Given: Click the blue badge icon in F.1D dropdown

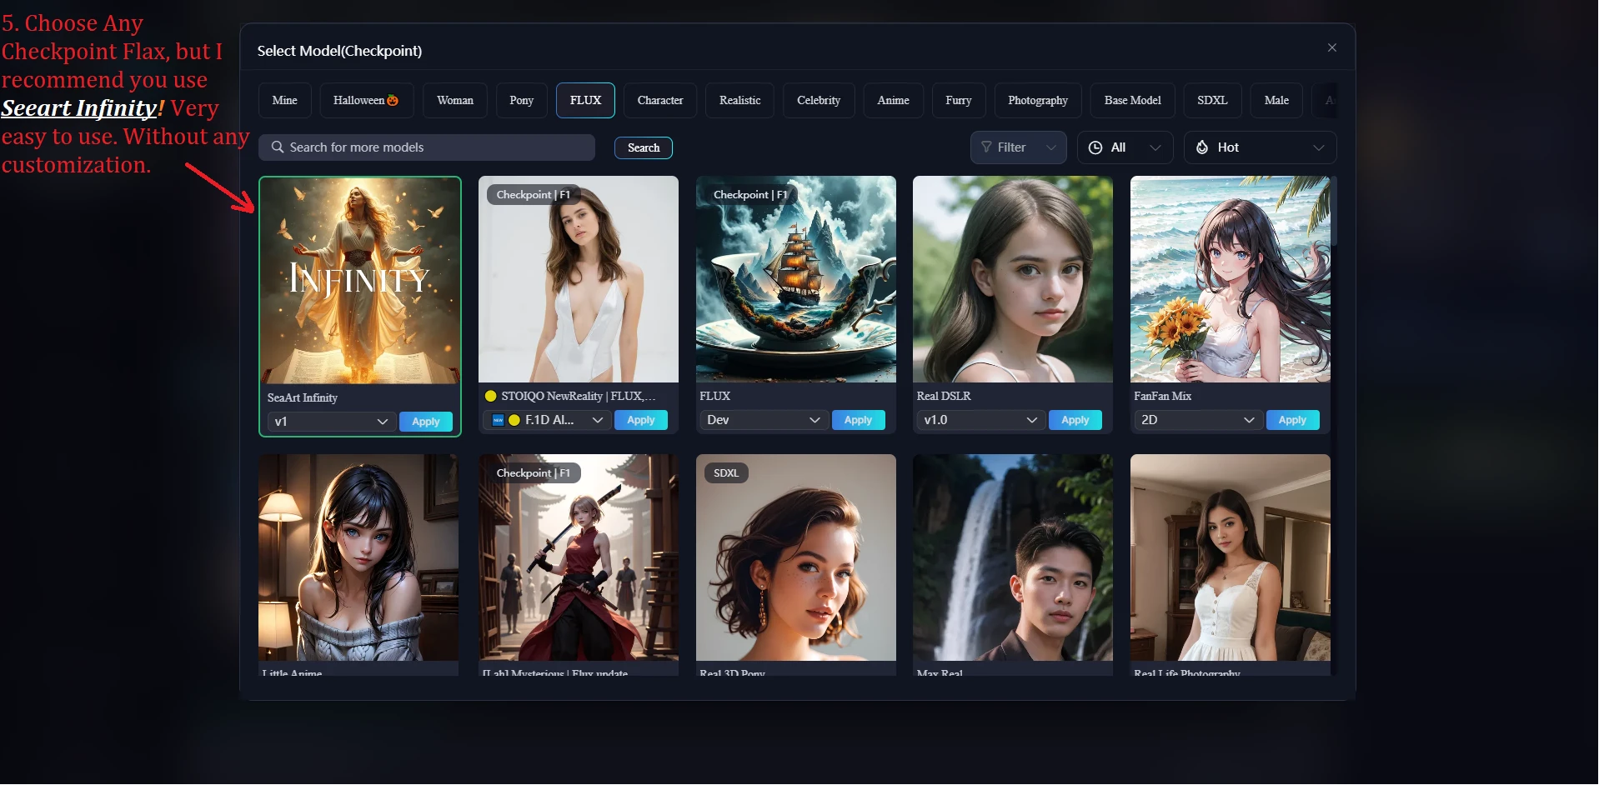Looking at the screenshot, I should [498, 420].
